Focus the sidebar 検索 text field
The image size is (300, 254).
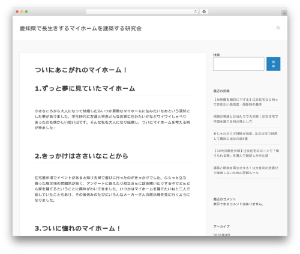[x=239, y=64]
